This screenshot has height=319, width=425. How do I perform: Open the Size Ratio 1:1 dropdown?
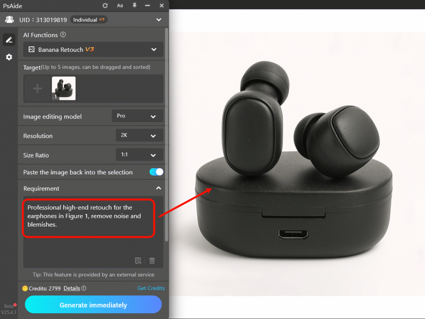point(139,155)
